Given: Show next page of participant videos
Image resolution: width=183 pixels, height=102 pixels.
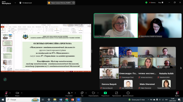Looking at the screenshot, I should [181, 68].
